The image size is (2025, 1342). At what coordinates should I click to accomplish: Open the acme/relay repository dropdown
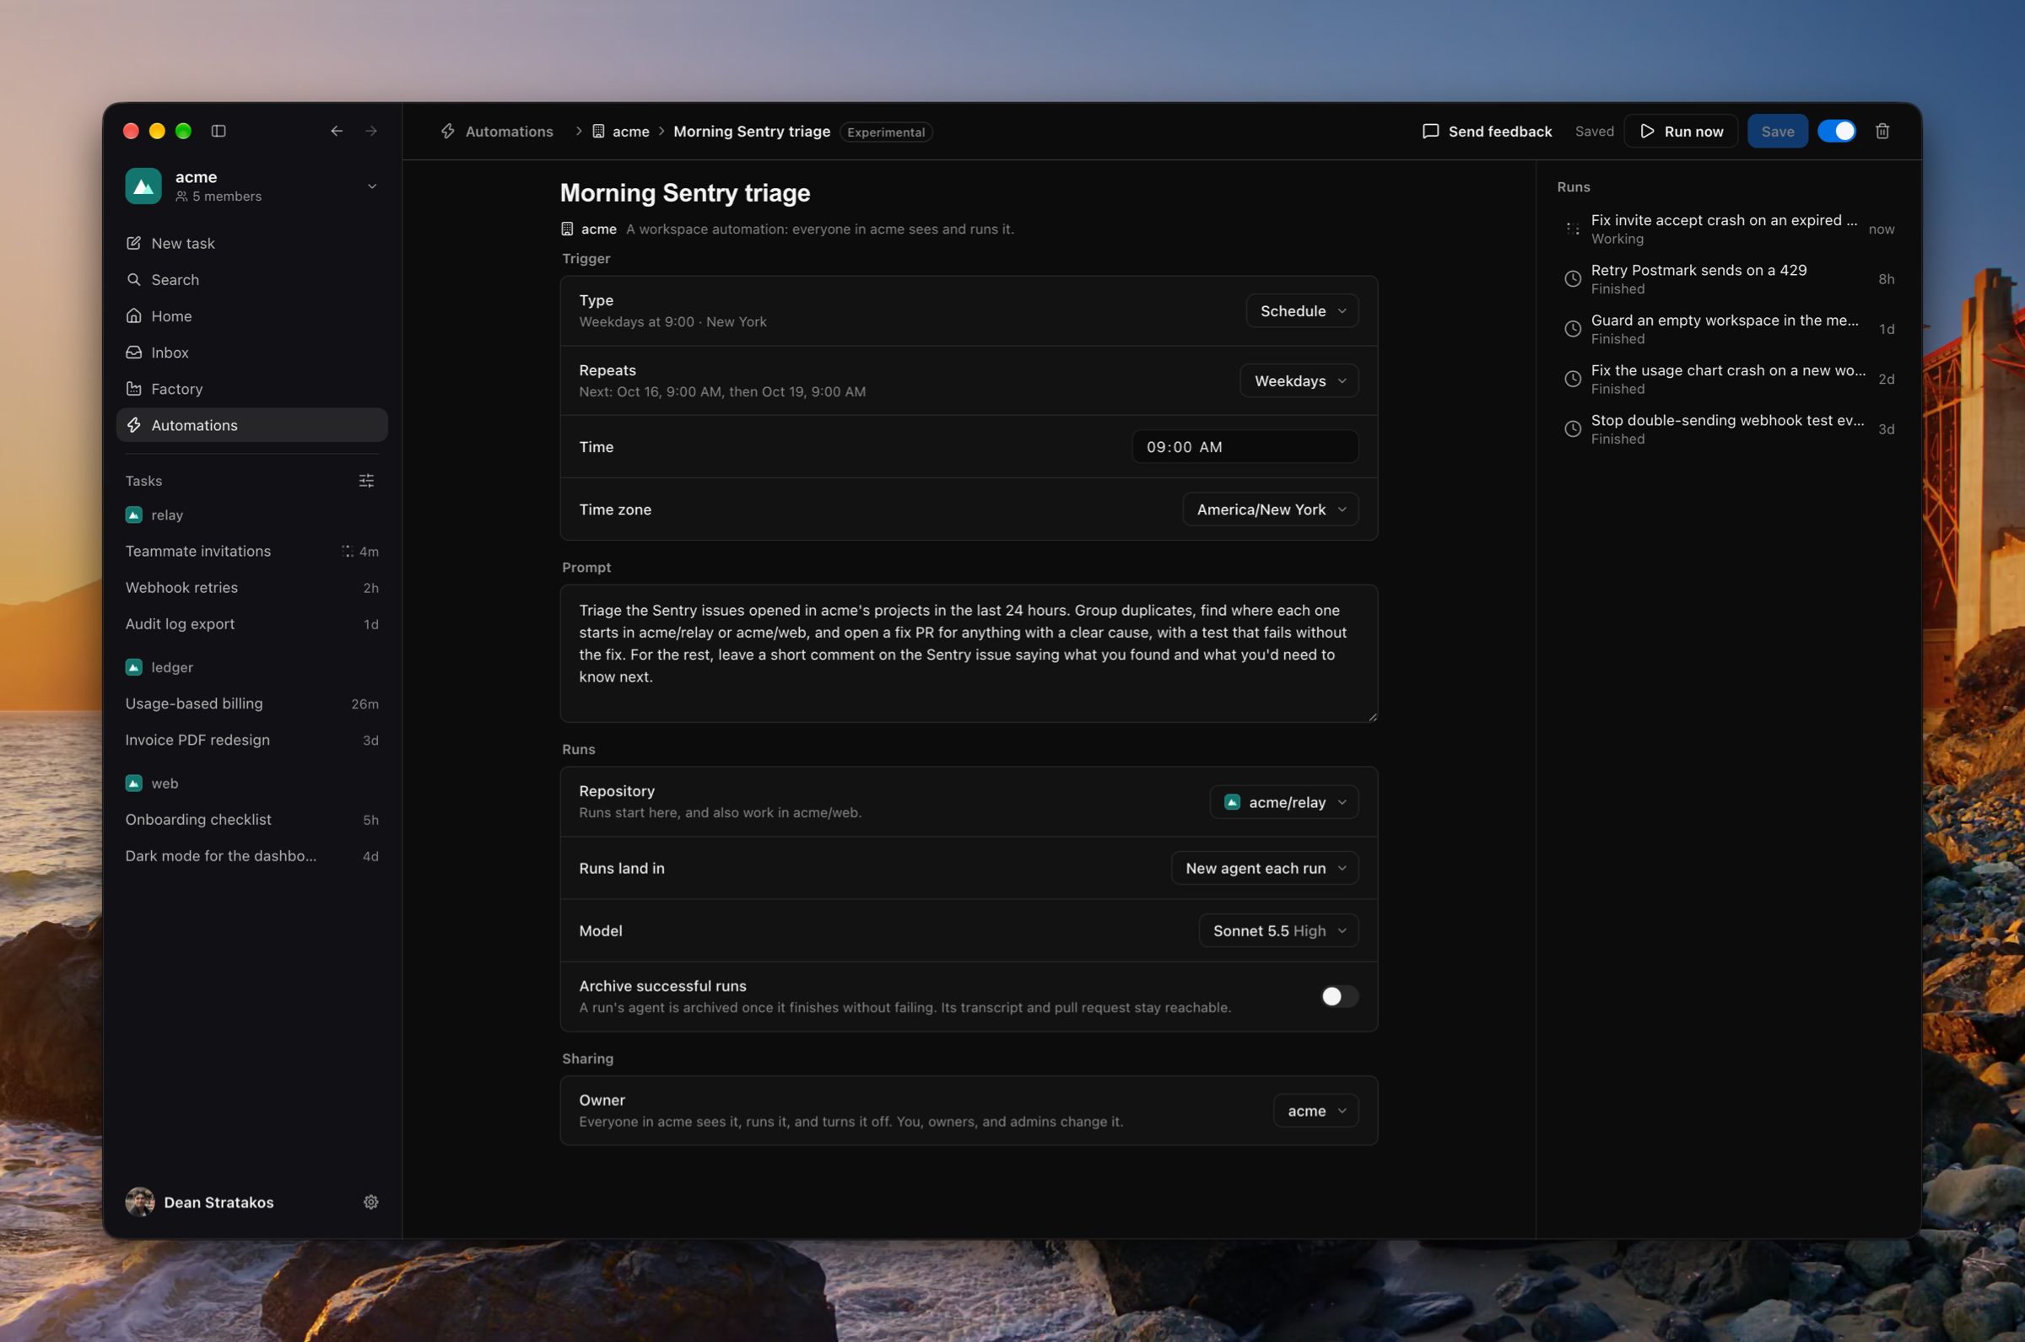tap(1284, 802)
